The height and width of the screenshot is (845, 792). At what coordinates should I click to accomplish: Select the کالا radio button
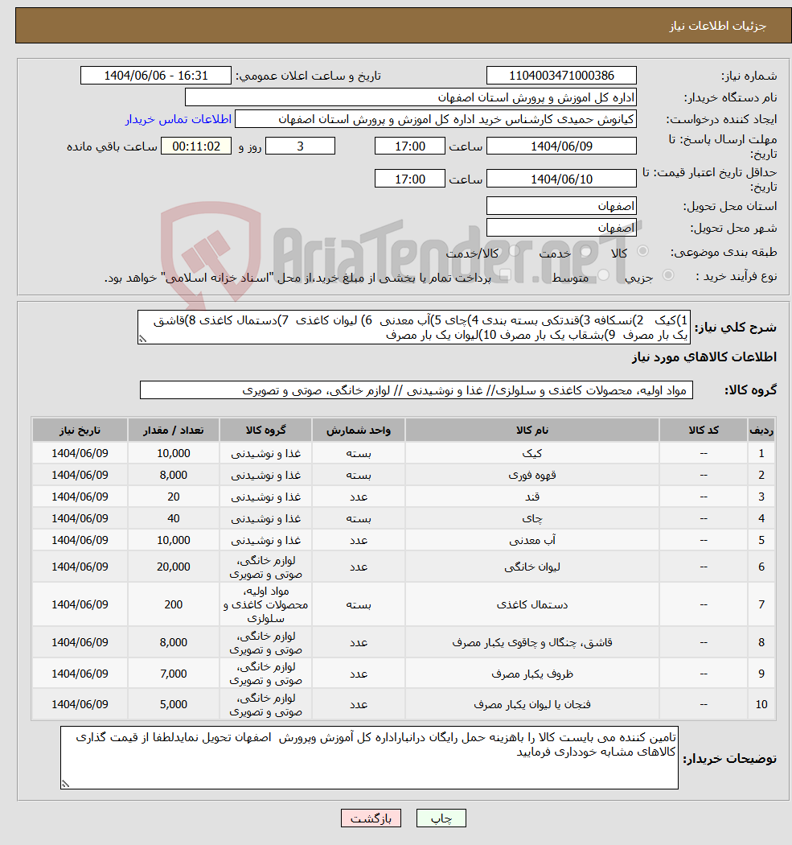643,250
